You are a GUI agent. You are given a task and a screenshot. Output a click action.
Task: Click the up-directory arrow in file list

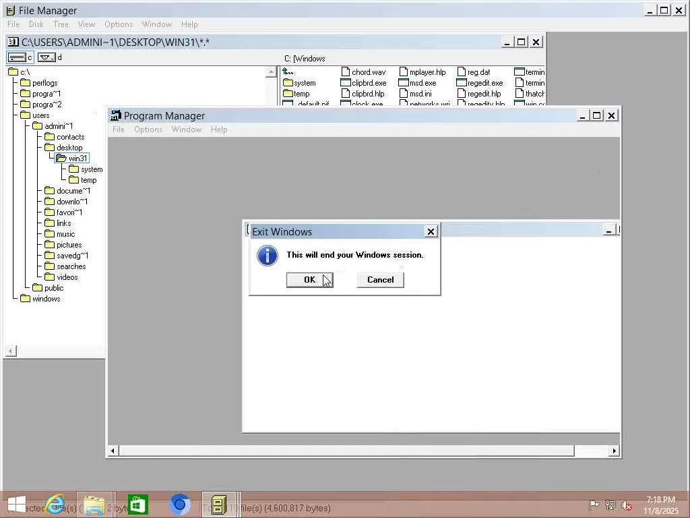288,71
